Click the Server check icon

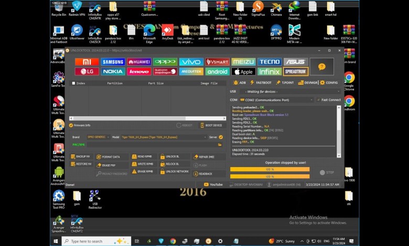[x=221, y=137]
